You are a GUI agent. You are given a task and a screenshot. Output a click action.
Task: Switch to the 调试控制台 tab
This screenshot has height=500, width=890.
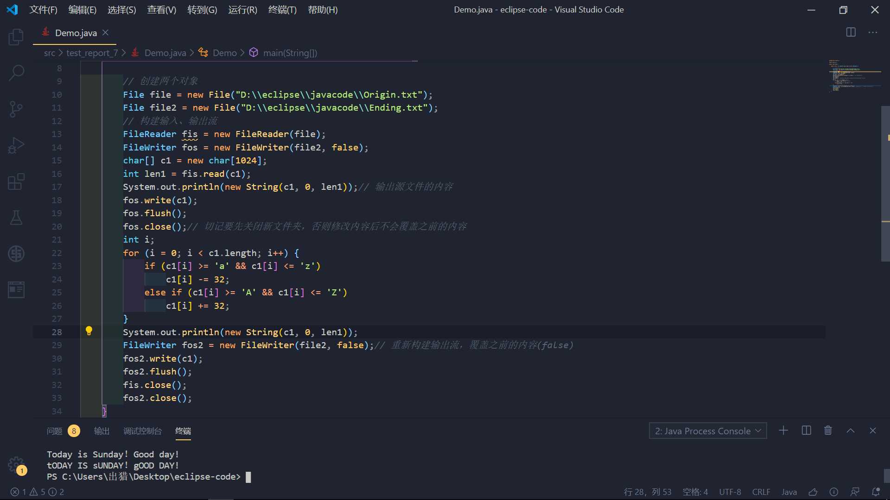pyautogui.click(x=142, y=431)
